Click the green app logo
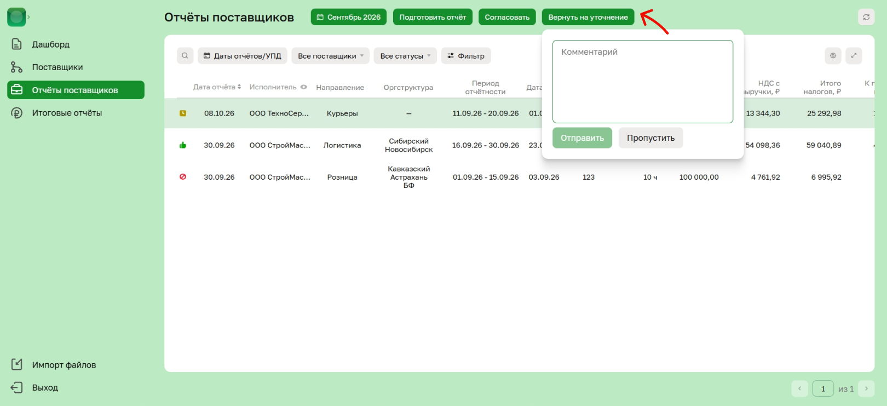Image resolution: width=887 pixels, height=406 pixels. (16, 17)
